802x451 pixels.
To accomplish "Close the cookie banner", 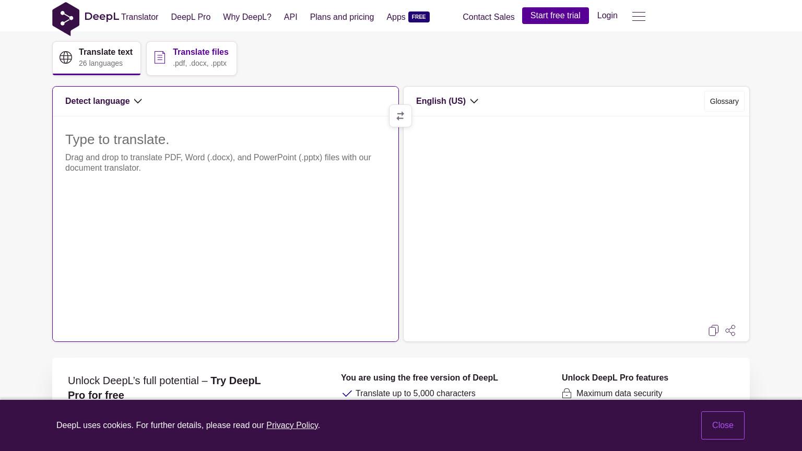I will pos(723,425).
